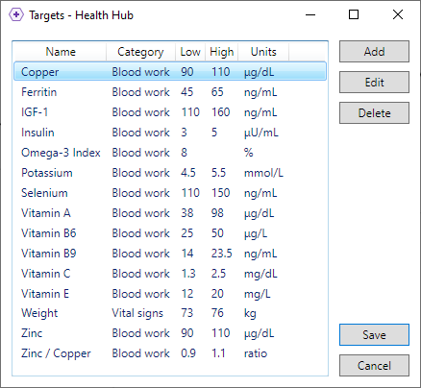The height and width of the screenshot is (388, 421).
Task: Save the targets list
Action: pos(374,335)
